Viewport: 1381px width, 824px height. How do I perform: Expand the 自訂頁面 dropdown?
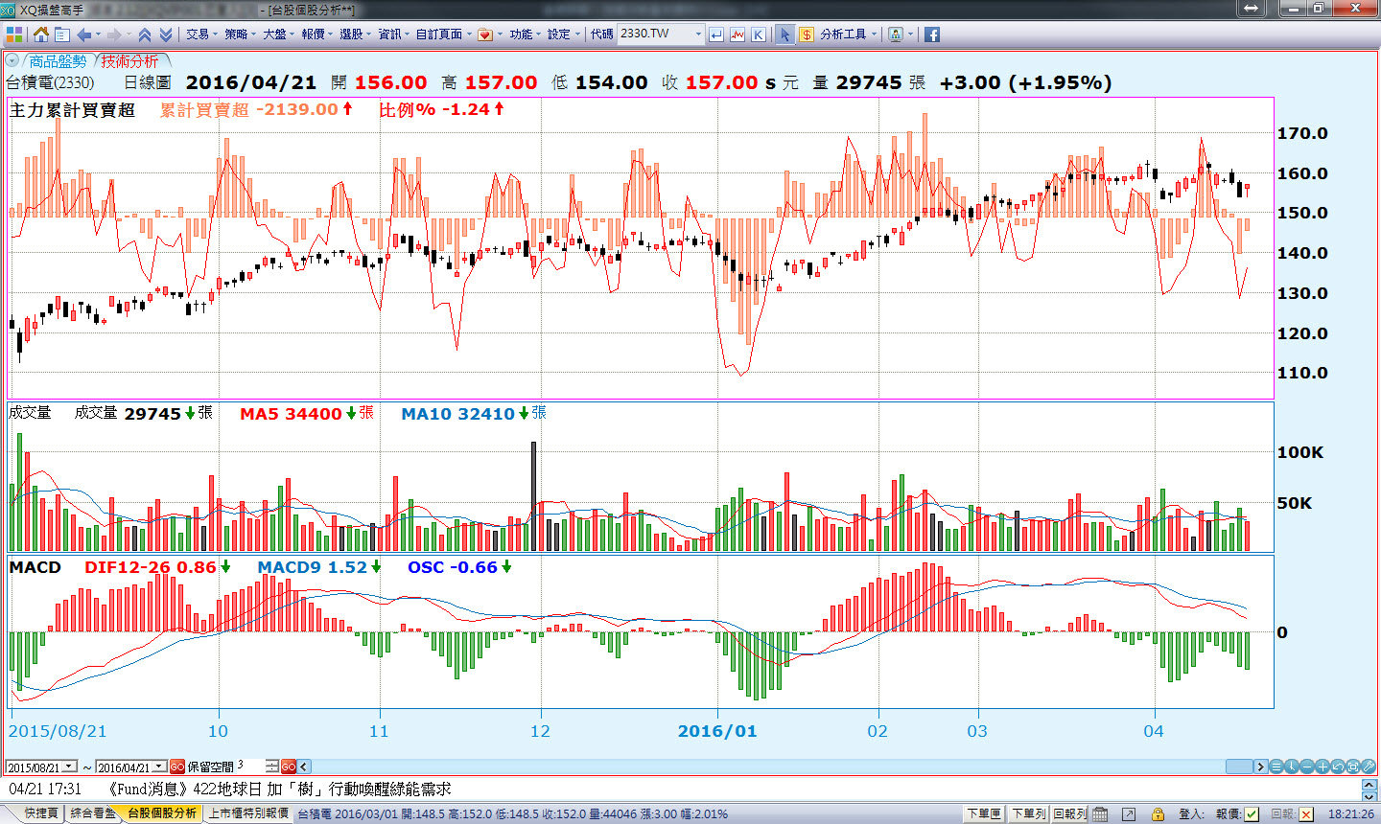444,34
